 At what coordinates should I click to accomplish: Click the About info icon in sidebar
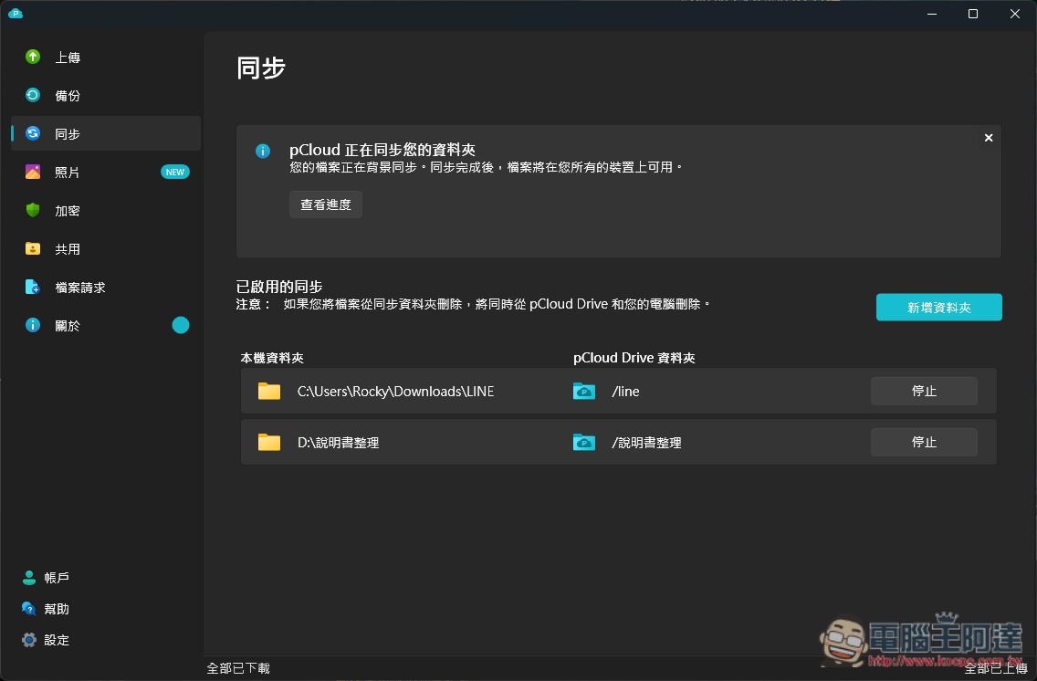(x=33, y=325)
